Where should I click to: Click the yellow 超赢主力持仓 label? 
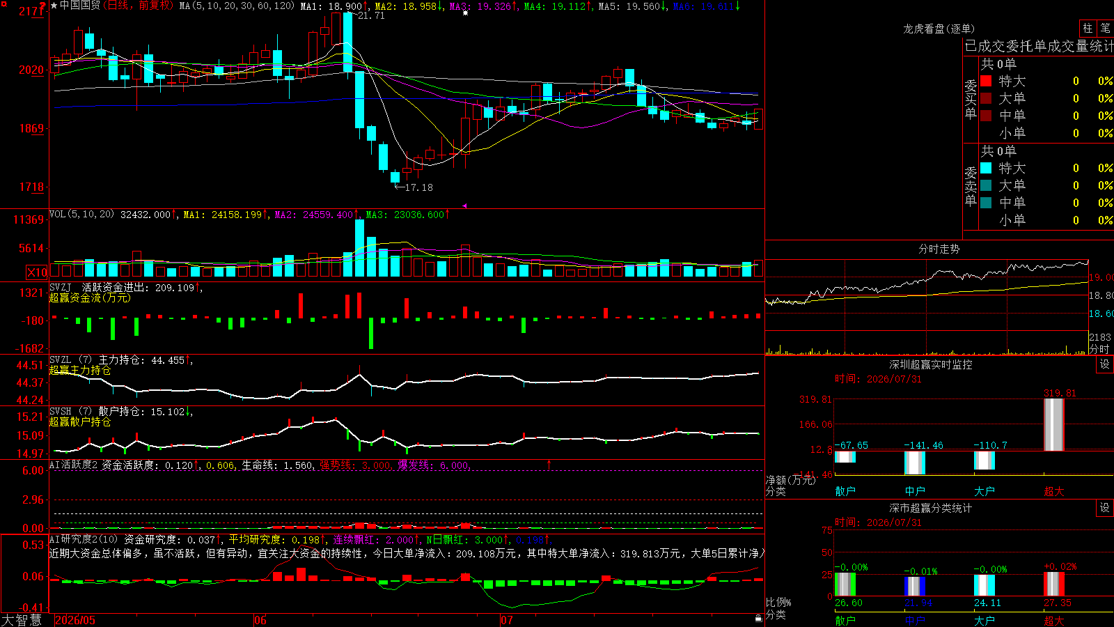click(80, 370)
